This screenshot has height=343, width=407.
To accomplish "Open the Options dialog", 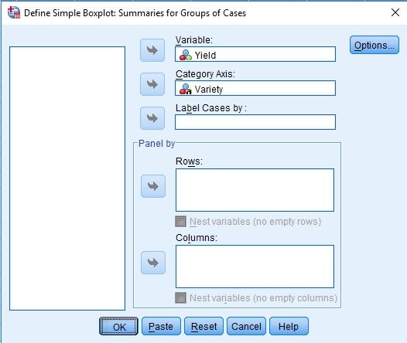I will point(375,45).
